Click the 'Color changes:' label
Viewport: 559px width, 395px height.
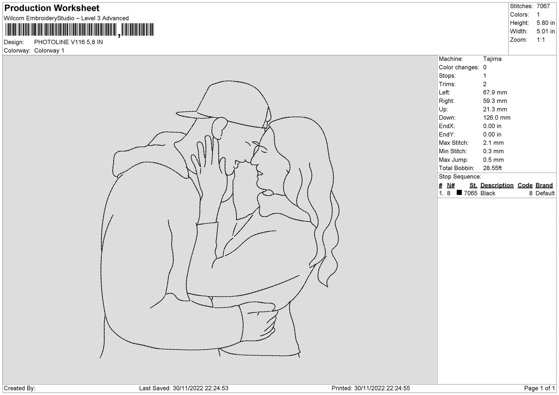coord(459,67)
